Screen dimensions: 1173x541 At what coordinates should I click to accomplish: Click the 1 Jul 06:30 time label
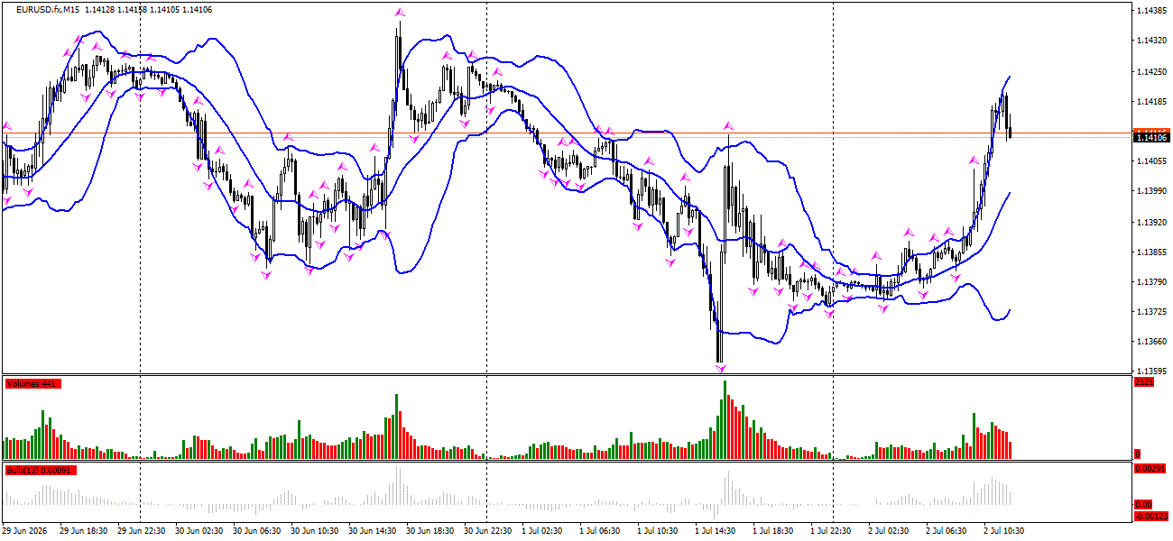pos(601,531)
